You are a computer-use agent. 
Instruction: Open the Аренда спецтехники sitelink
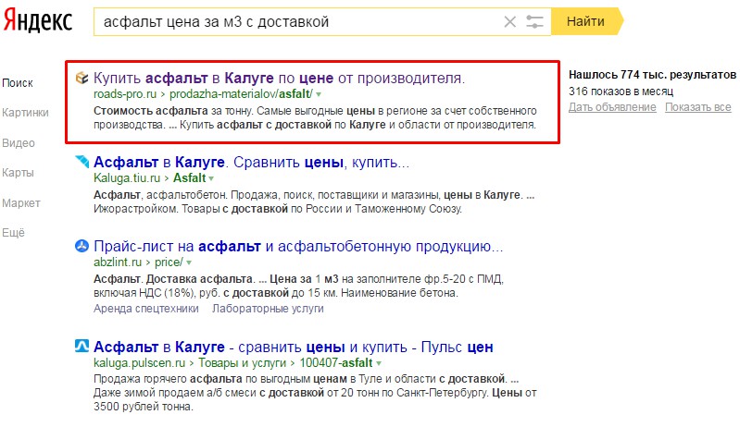(x=145, y=309)
